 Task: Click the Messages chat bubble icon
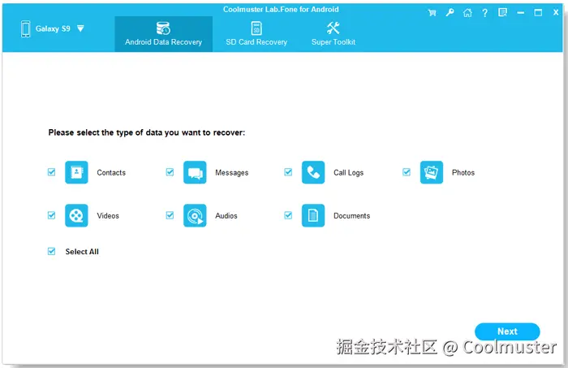point(195,172)
